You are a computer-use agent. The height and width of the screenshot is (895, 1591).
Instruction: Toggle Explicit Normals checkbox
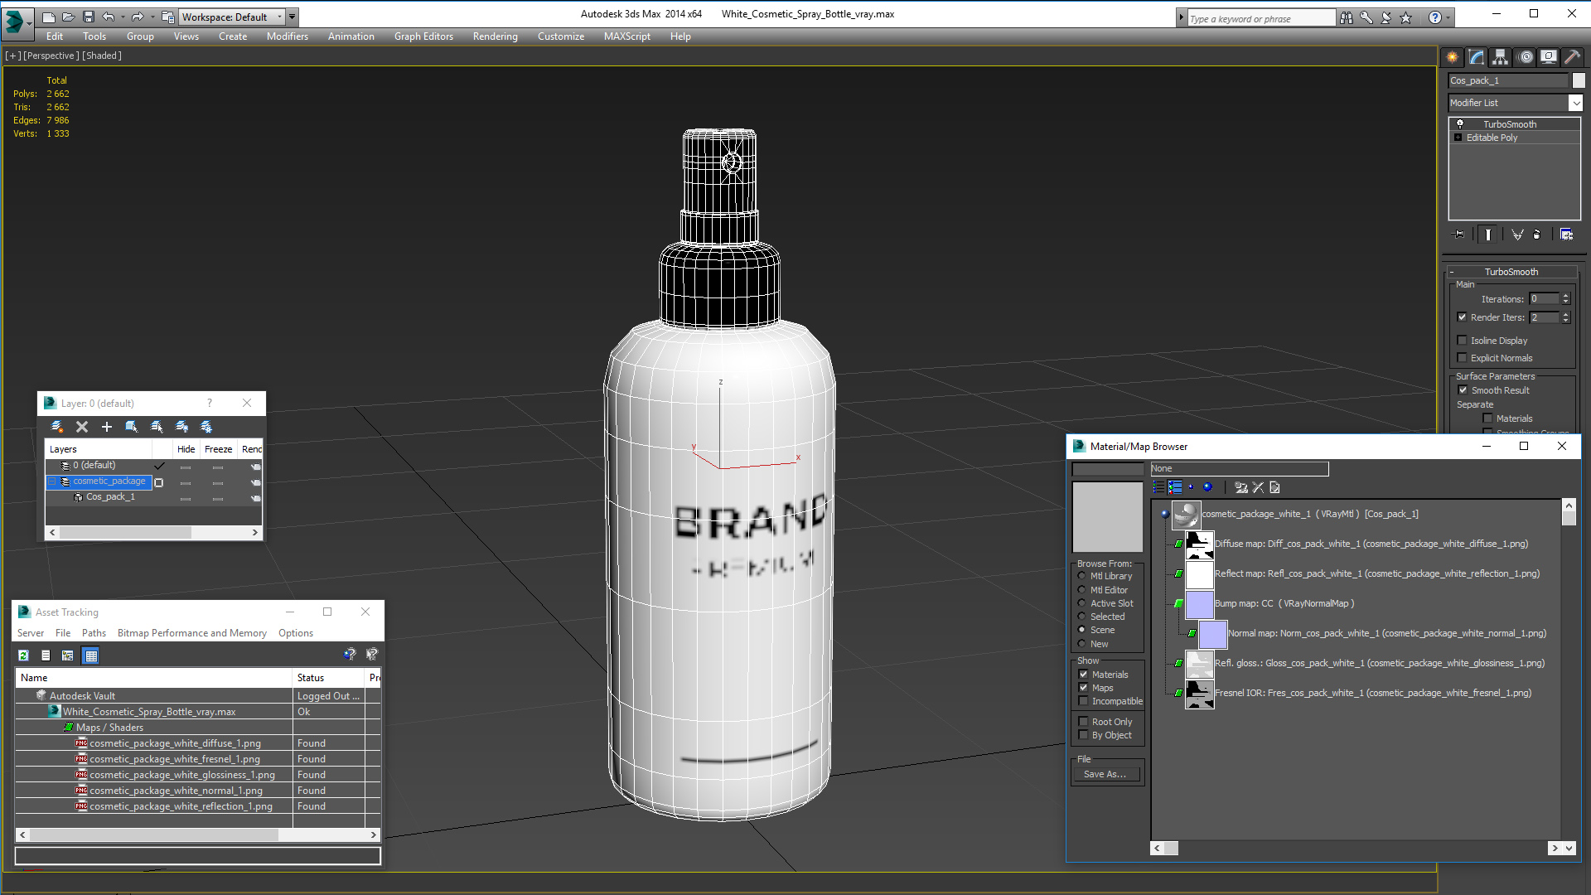[x=1463, y=358]
